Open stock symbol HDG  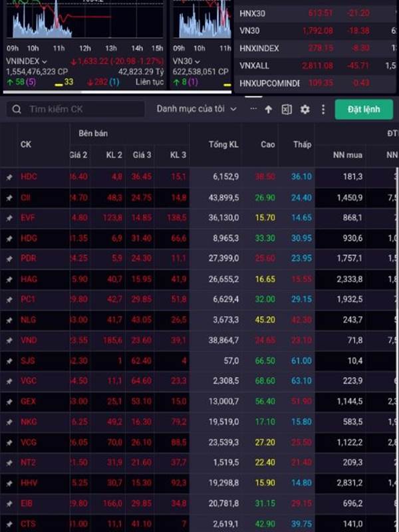pos(29,238)
